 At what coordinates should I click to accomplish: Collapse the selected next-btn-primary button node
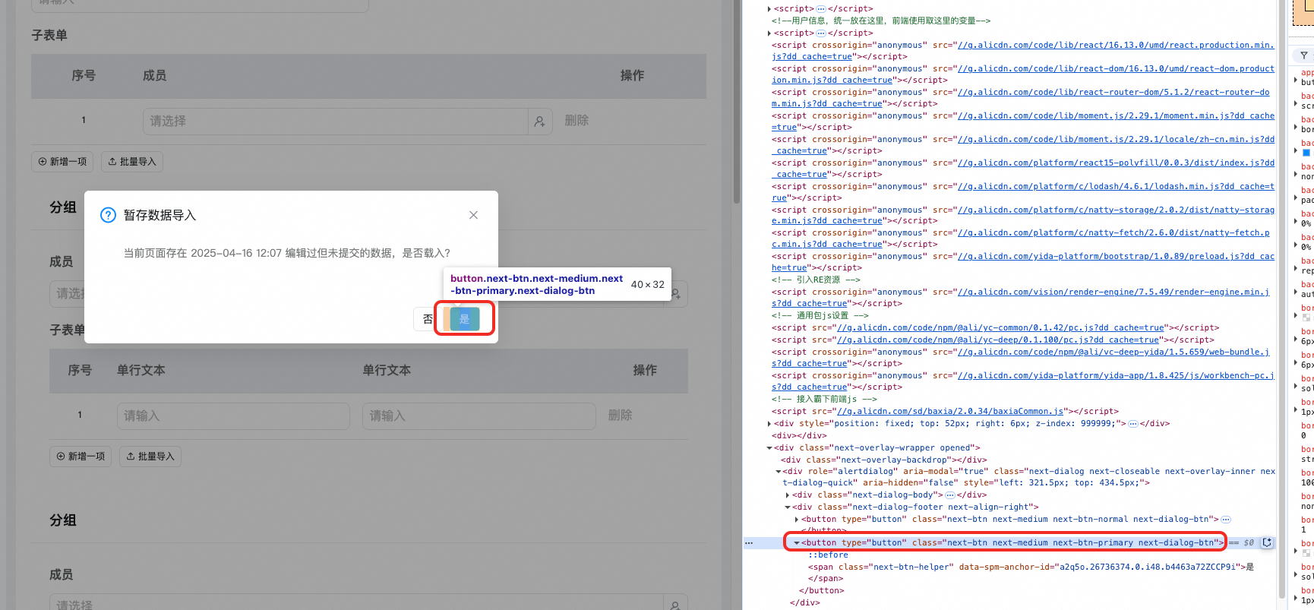tap(796, 543)
